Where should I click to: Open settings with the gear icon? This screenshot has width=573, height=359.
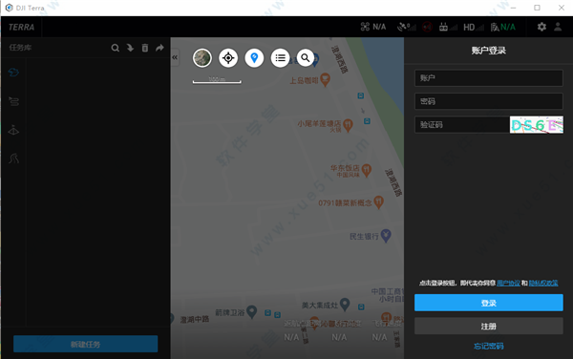click(541, 27)
